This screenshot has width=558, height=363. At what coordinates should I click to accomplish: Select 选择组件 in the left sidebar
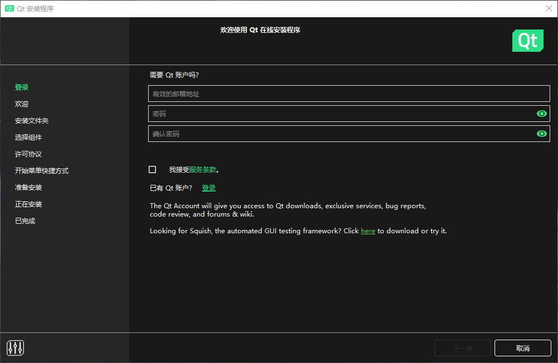pyautogui.click(x=28, y=138)
